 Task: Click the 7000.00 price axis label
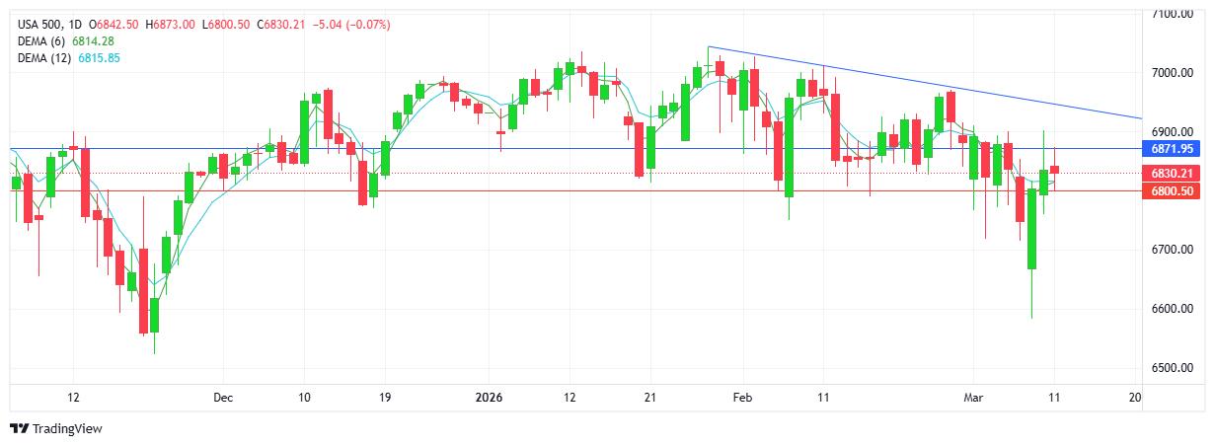point(1173,73)
